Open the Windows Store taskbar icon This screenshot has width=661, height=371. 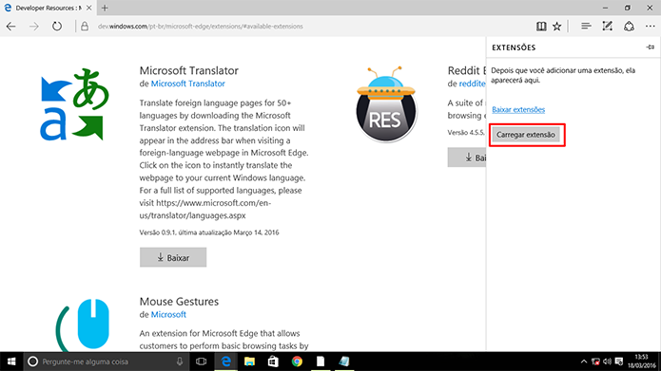[x=273, y=362]
